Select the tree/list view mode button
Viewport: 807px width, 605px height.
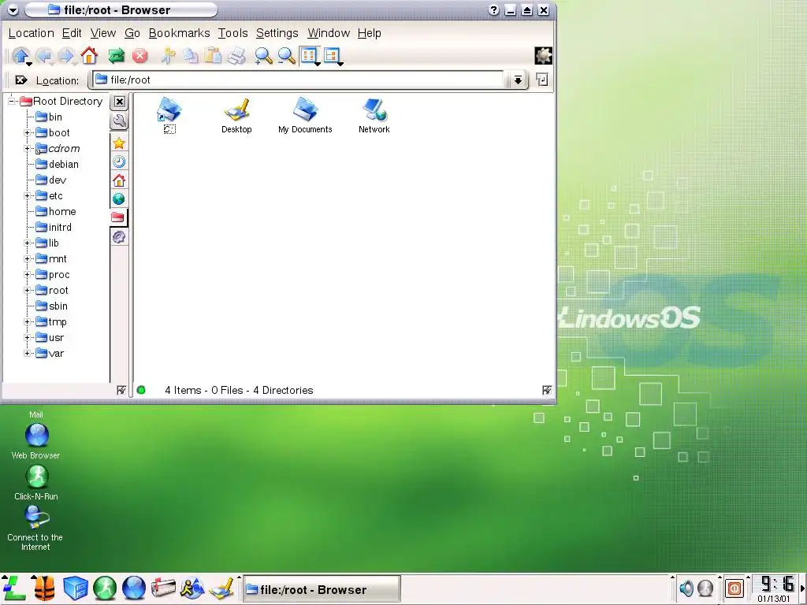tap(333, 56)
